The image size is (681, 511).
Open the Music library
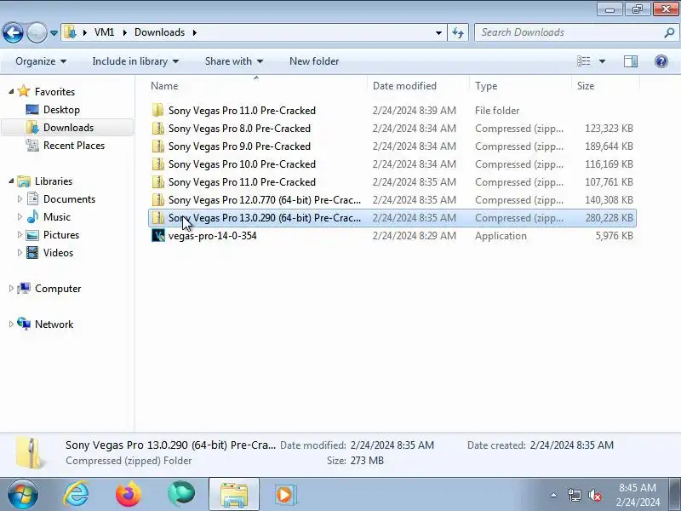(x=57, y=217)
